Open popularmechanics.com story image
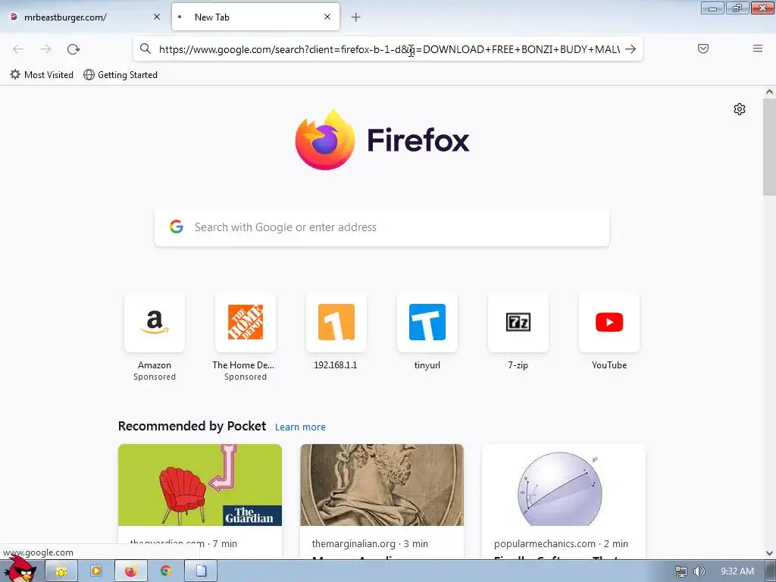The width and height of the screenshot is (776, 582). click(564, 485)
